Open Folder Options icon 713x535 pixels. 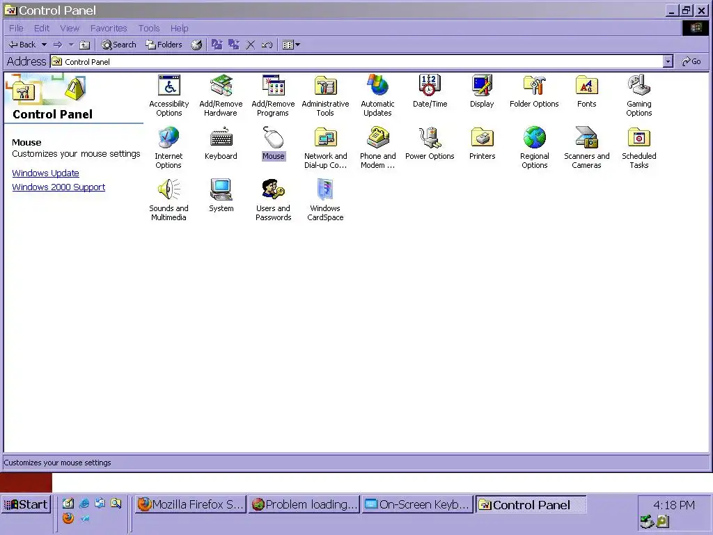(x=534, y=86)
